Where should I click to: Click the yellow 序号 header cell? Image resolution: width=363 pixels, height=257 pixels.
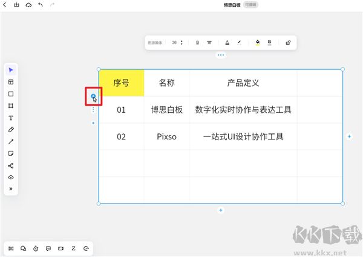point(121,83)
